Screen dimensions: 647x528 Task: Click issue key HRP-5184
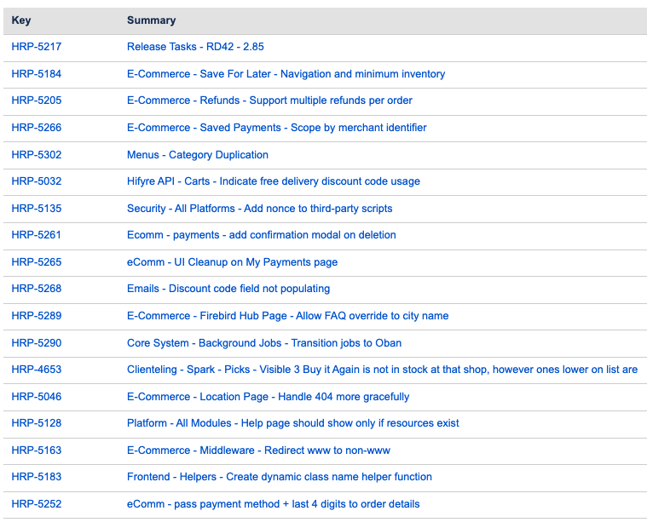point(36,74)
